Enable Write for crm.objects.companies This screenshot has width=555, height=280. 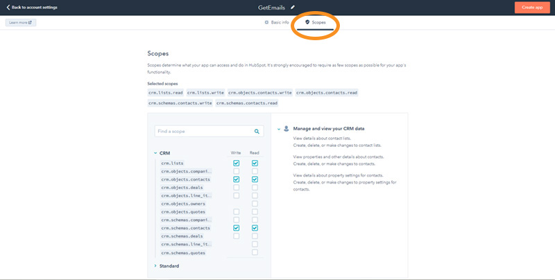tap(236, 171)
